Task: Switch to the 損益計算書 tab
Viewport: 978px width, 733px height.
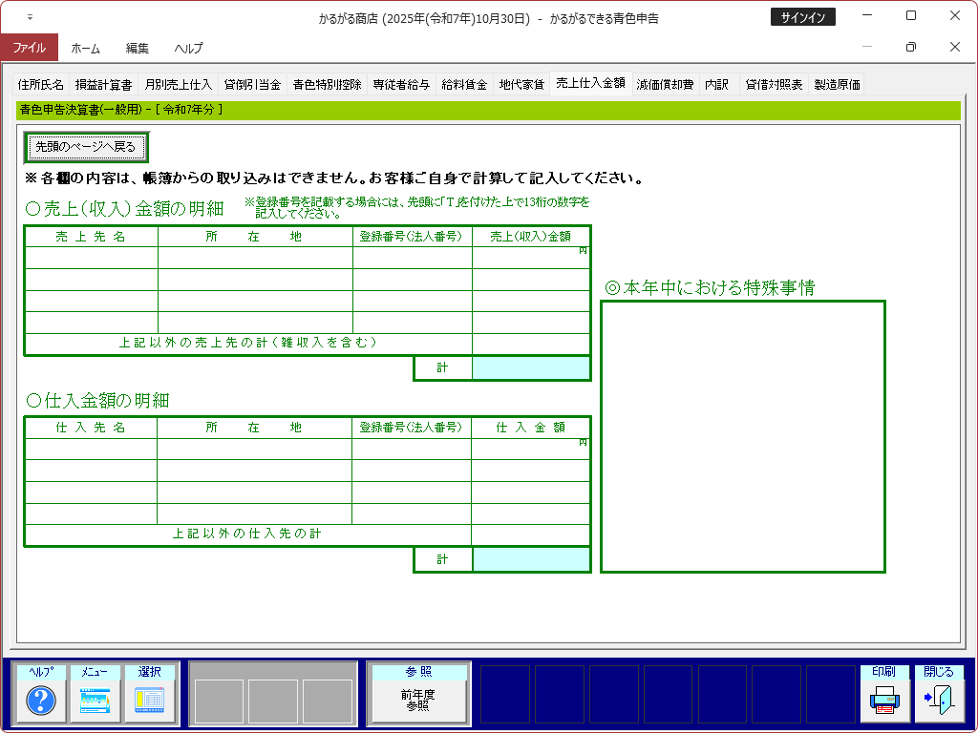Action: click(x=103, y=85)
